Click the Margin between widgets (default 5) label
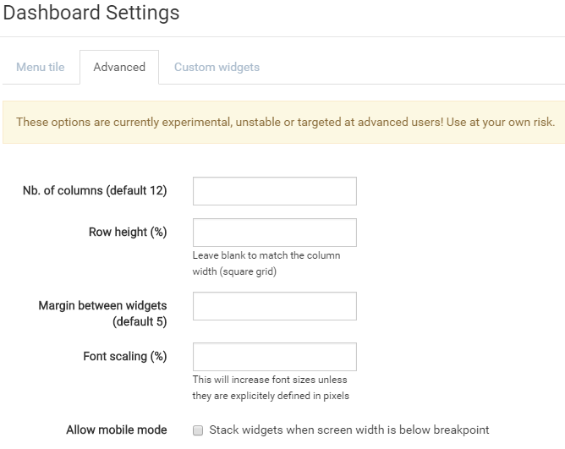Screen dimensions: 565x449 102,313
